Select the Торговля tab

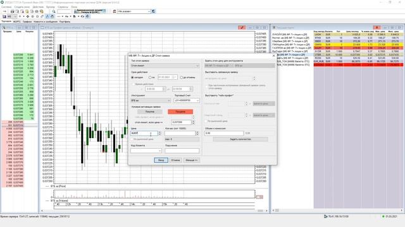pos(6,21)
